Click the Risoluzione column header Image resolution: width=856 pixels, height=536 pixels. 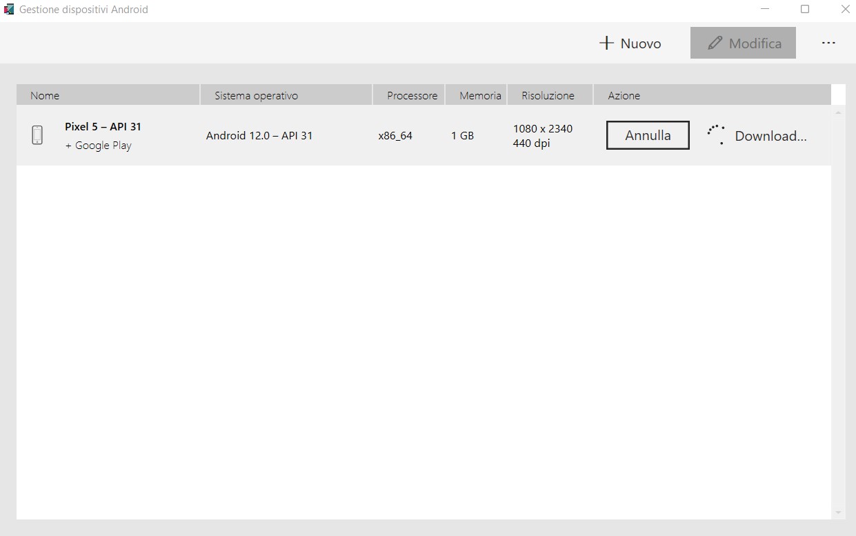[550, 95]
